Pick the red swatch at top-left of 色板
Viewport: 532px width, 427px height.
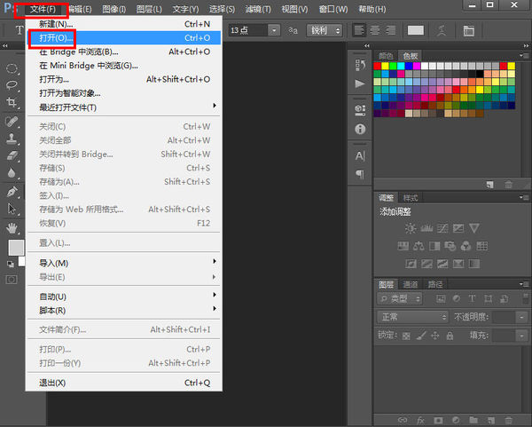[x=378, y=66]
